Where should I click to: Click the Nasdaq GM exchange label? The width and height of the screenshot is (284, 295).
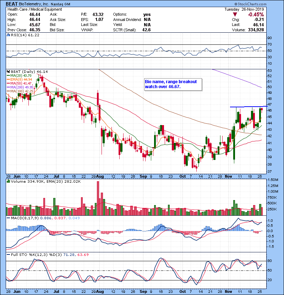click(x=60, y=4)
